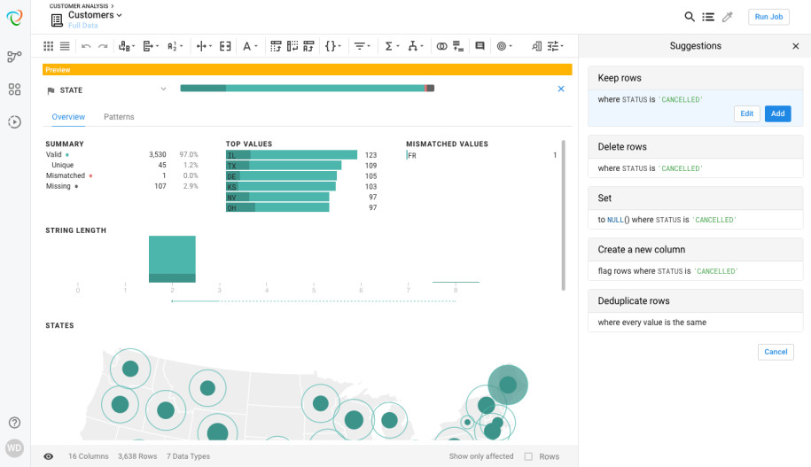
Task: Switch to the Patterns tab
Action: click(x=119, y=117)
